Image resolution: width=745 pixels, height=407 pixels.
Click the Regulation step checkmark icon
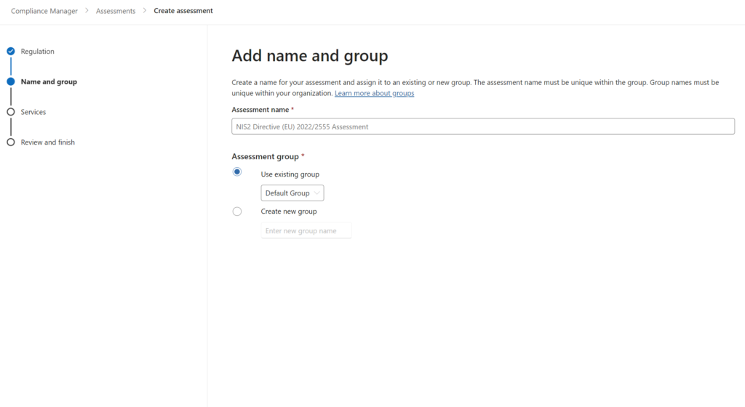[x=11, y=52]
